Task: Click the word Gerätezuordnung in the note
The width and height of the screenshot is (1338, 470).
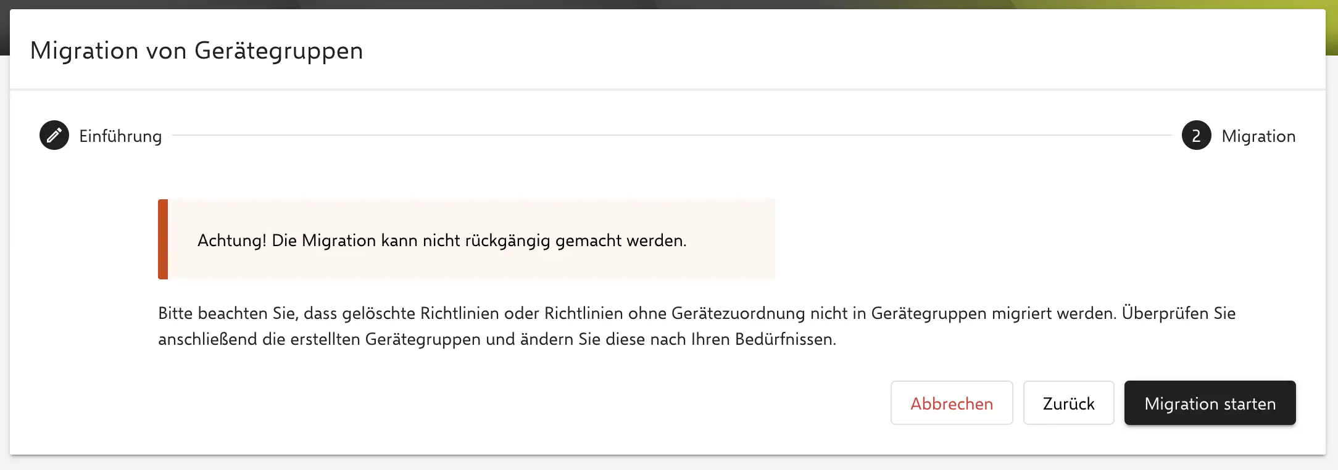Action: tap(738, 313)
